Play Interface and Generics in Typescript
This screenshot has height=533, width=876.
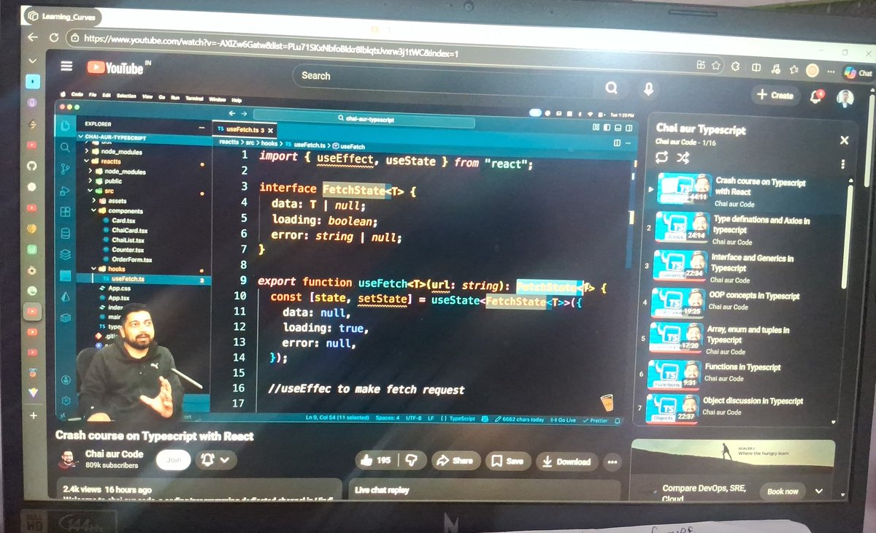tap(746, 268)
